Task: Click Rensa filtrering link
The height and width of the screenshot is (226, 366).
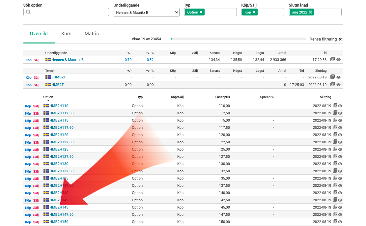Action: [x=323, y=39]
